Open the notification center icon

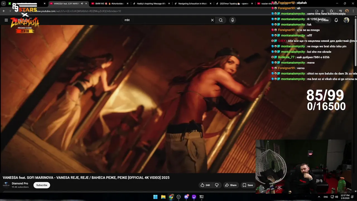point(353,197)
